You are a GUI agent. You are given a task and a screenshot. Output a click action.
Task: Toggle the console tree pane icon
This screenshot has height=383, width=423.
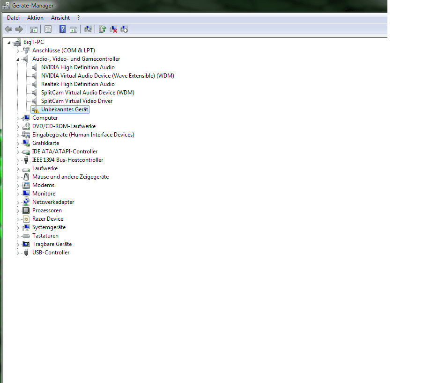click(x=34, y=29)
